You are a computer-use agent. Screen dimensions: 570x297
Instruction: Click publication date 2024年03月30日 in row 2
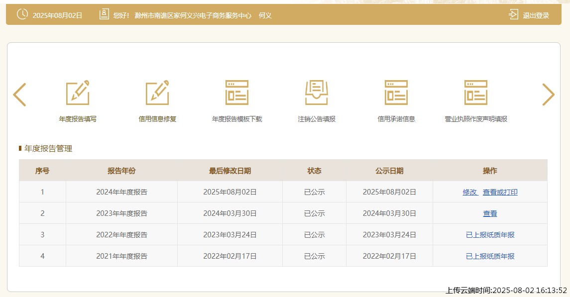(x=389, y=213)
